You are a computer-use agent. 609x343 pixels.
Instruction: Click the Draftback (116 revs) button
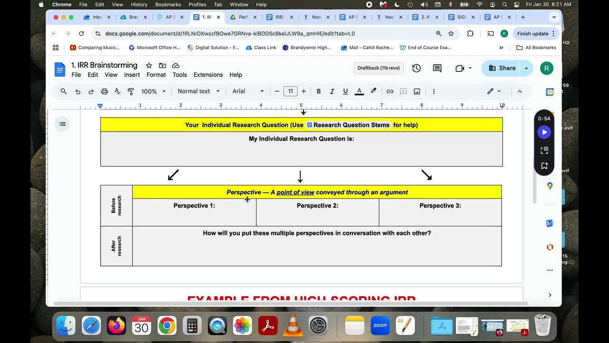click(379, 68)
